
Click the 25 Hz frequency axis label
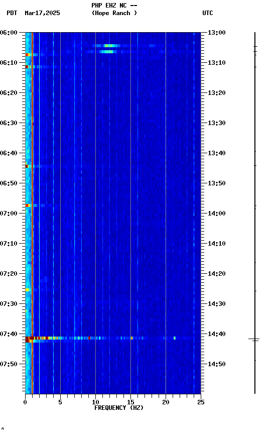(x=201, y=402)
